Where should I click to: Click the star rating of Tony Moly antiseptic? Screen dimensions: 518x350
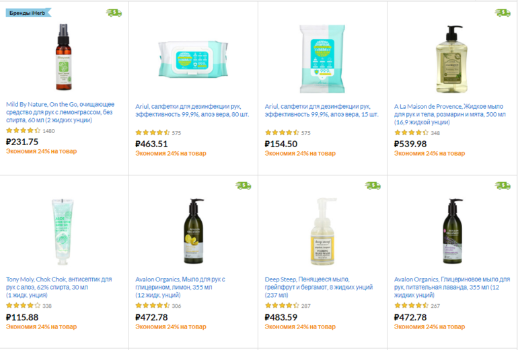24,306
